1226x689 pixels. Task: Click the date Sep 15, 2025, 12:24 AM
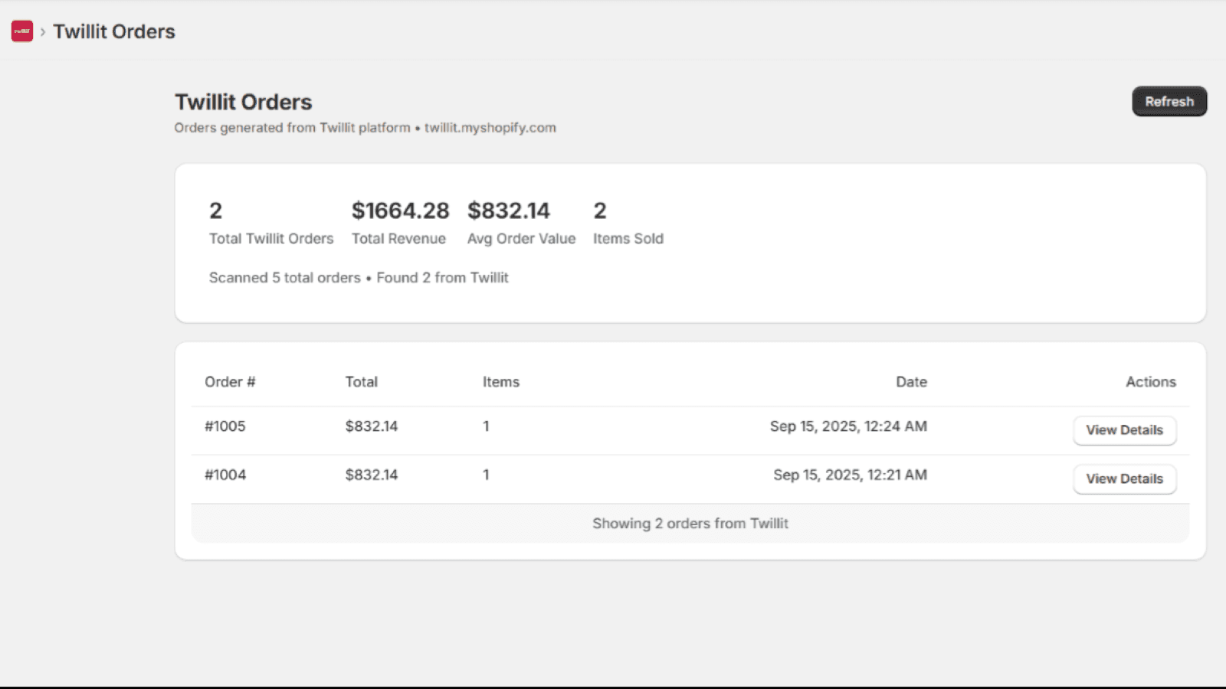click(848, 426)
